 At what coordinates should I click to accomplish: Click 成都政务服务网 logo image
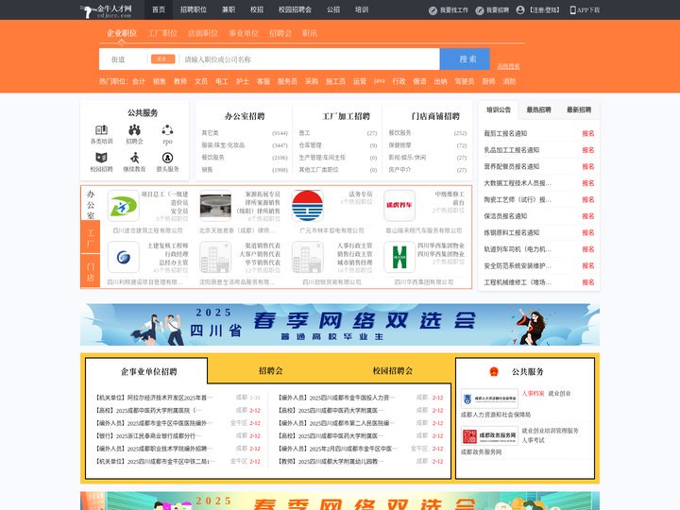point(489,435)
